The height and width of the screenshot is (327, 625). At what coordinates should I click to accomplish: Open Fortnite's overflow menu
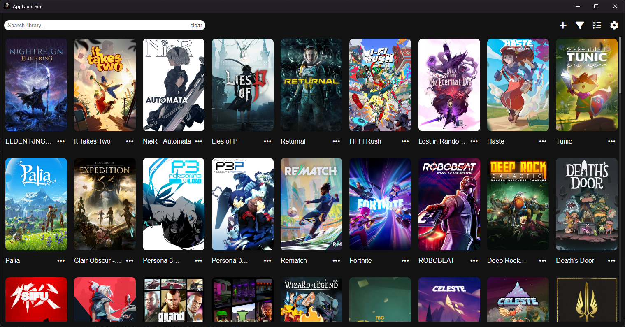click(x=405, y=260)
